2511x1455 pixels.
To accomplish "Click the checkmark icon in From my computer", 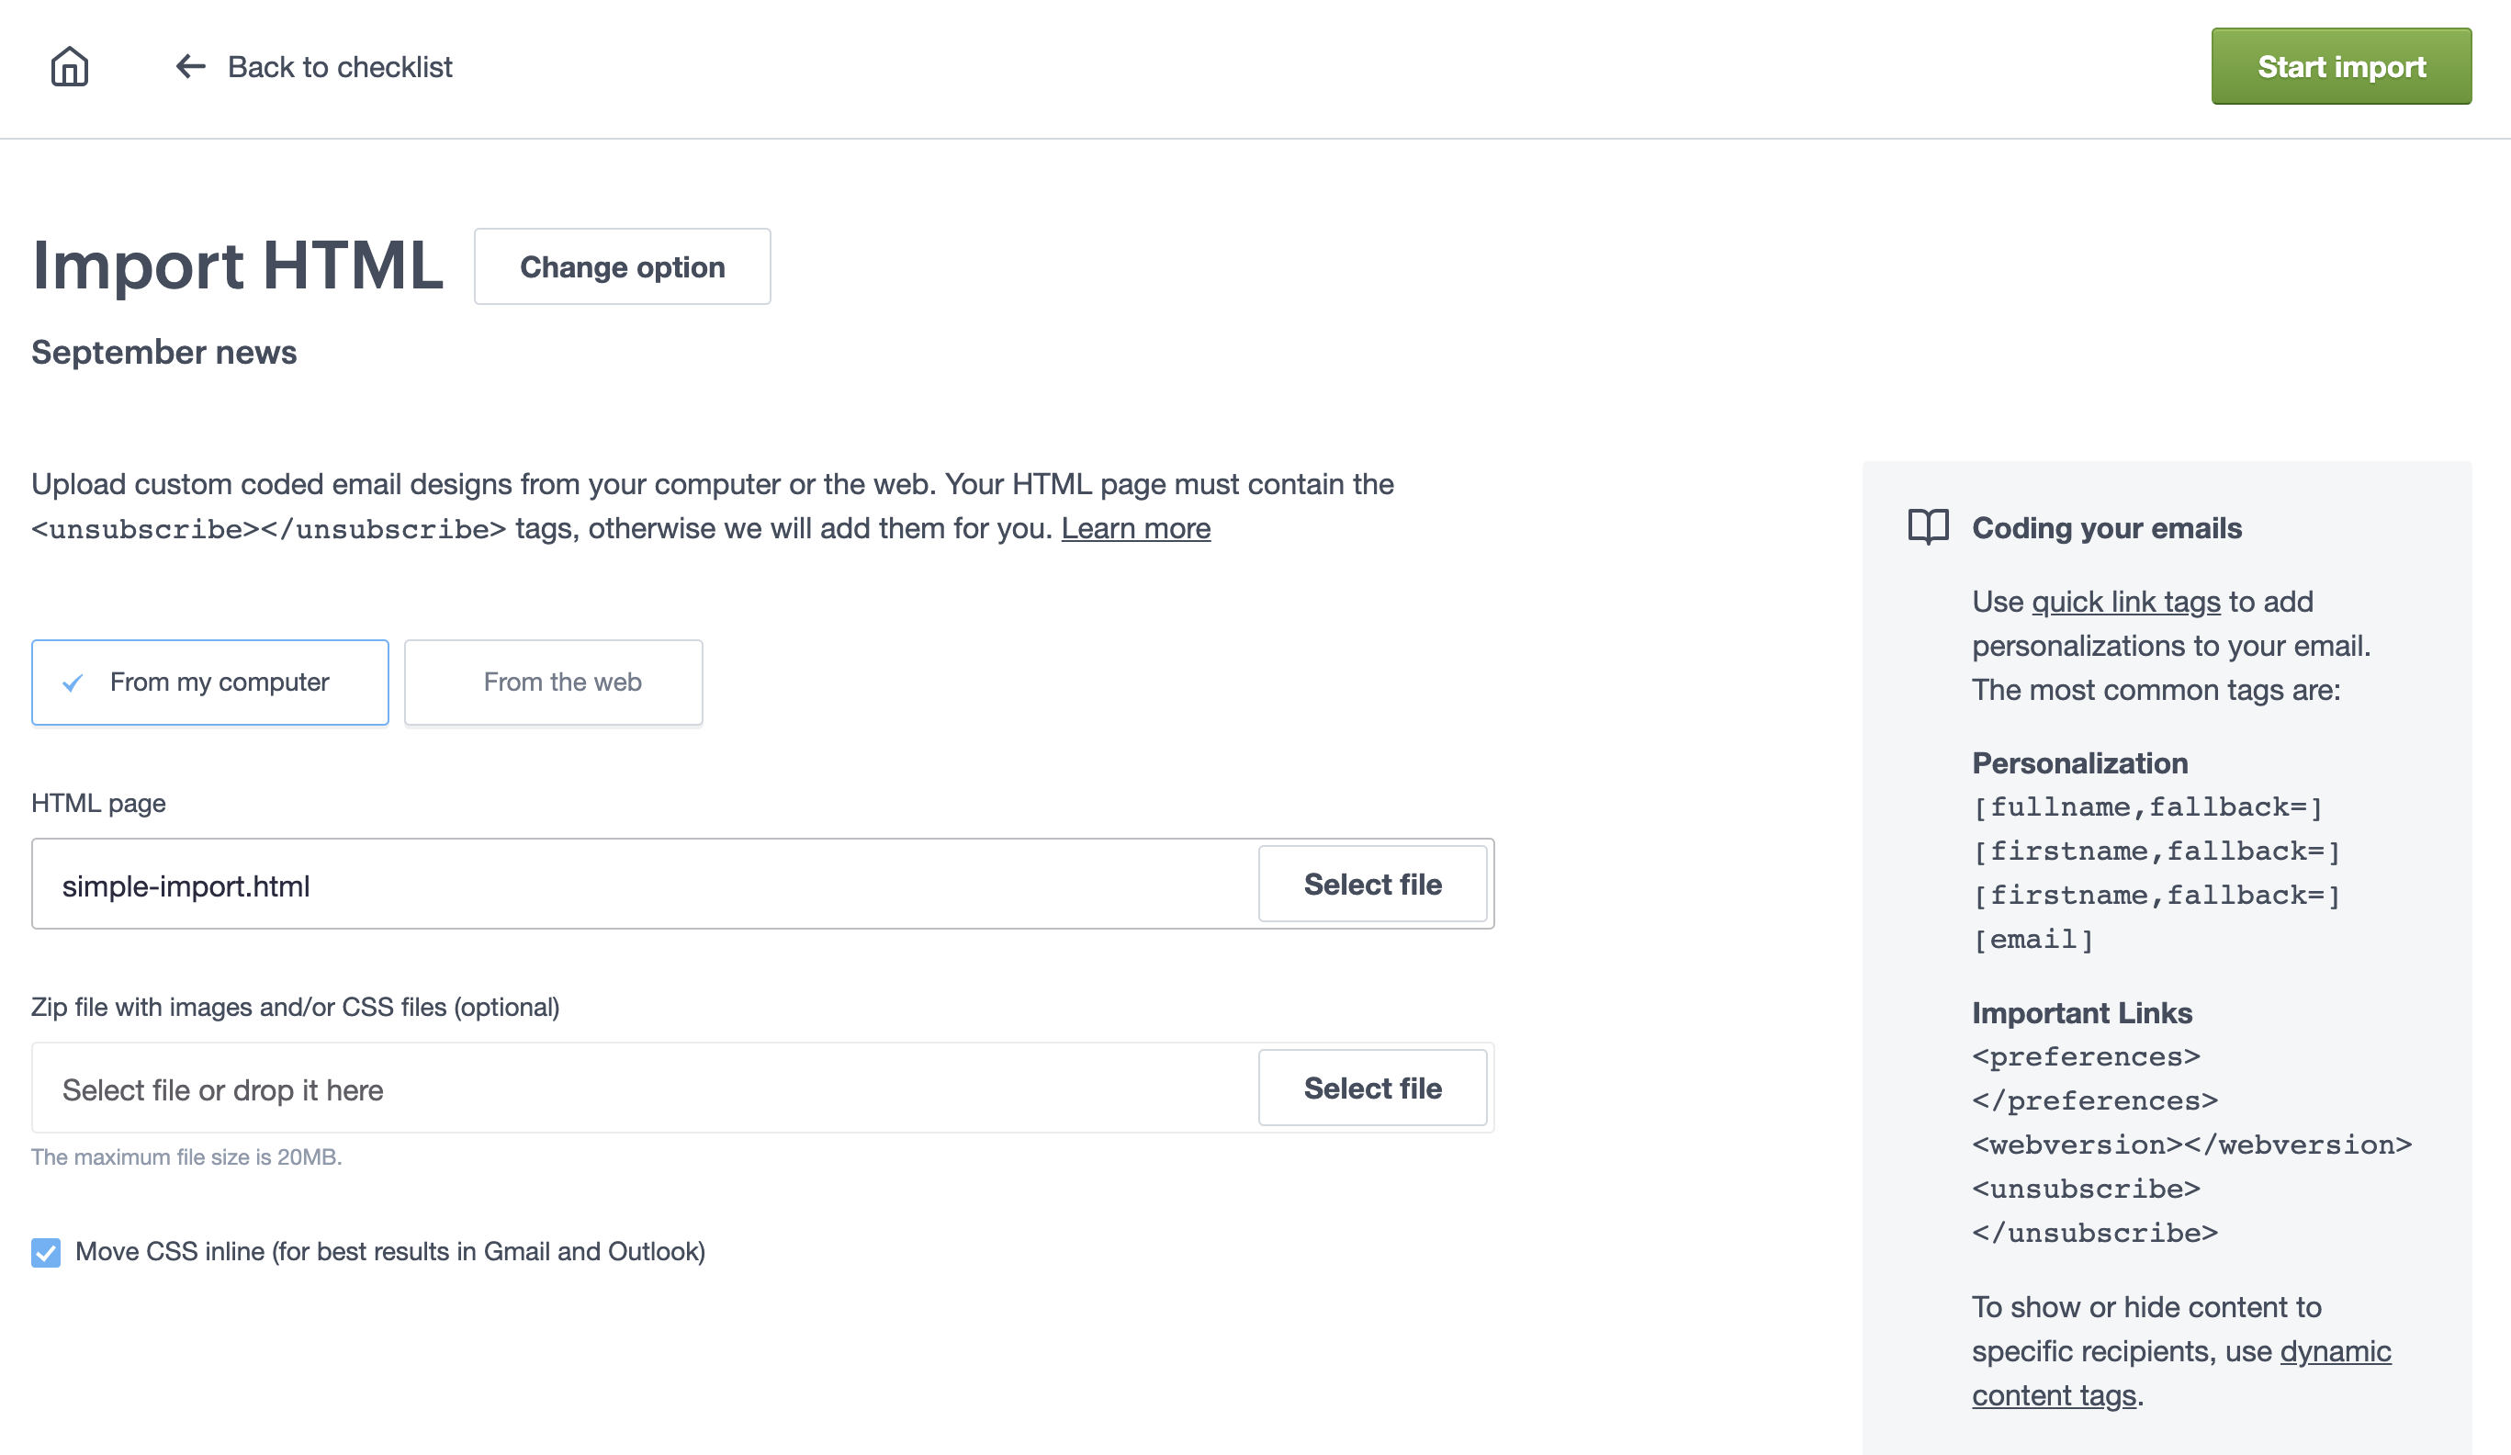I will pyautogui.click(x=70, y=682).
